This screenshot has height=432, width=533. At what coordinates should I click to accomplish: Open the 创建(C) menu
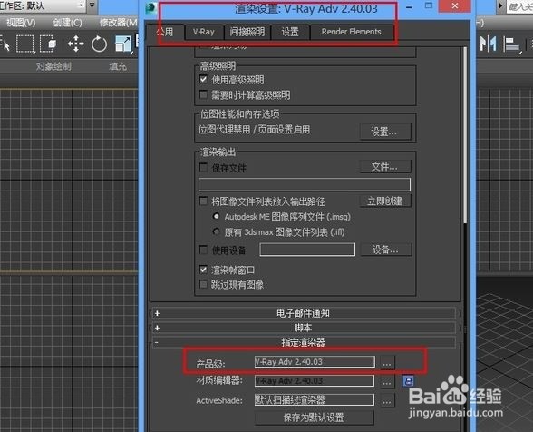click(67, 23)
